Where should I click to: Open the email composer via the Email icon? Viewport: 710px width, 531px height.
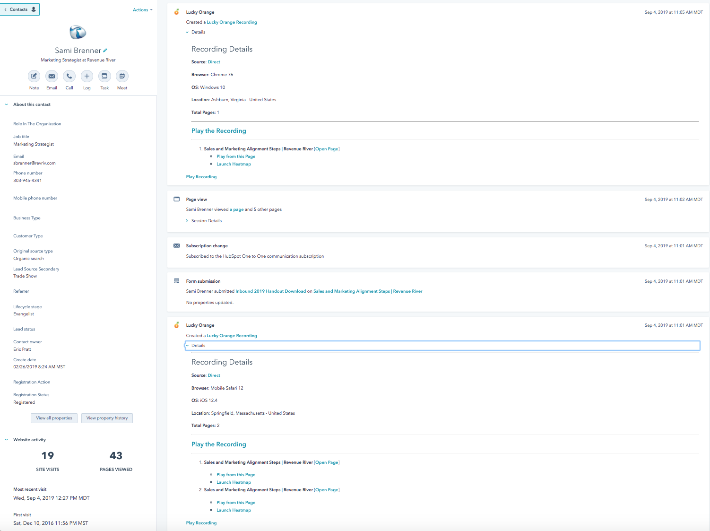[x=52, y=76]
